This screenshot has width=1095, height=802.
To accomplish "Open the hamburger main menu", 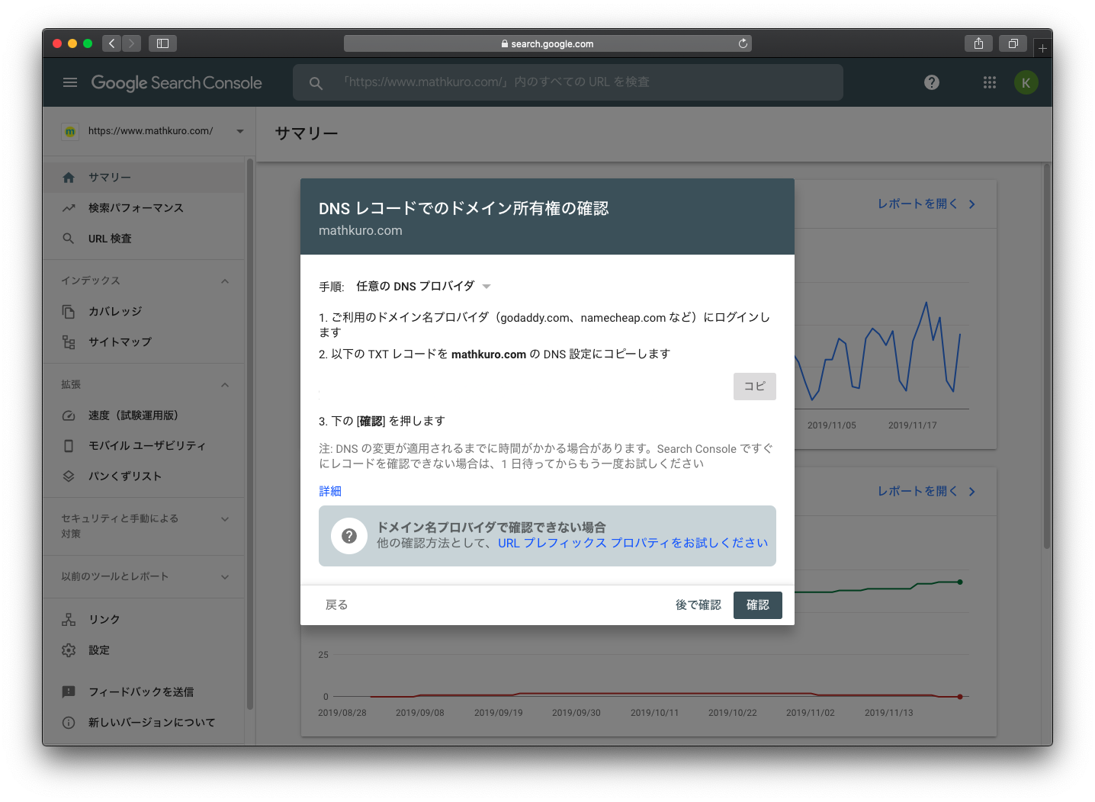I will pos(70,82).
